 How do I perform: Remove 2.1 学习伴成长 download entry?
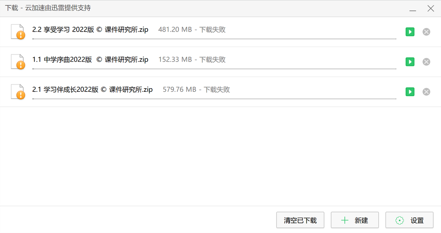pos(426,92)
